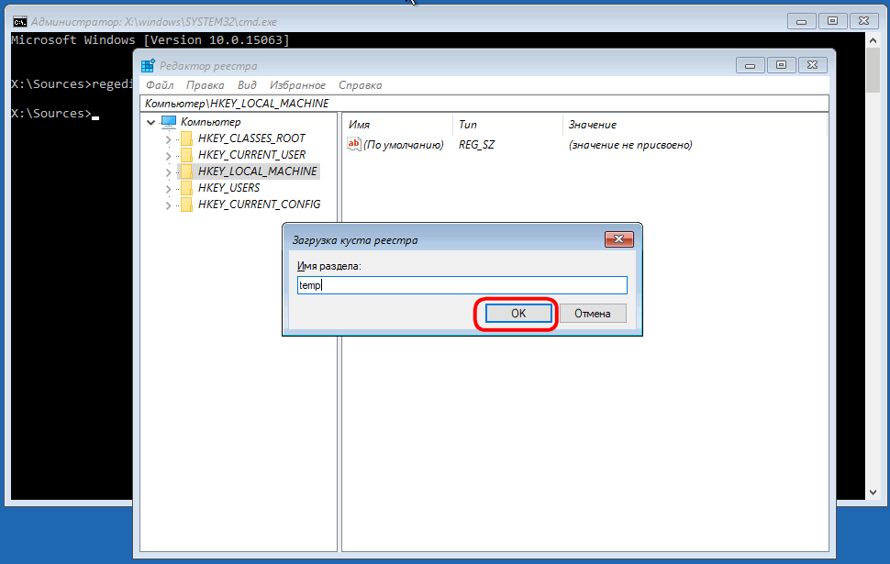Click the cmd window scrollbar thumb

coord(873,71)
